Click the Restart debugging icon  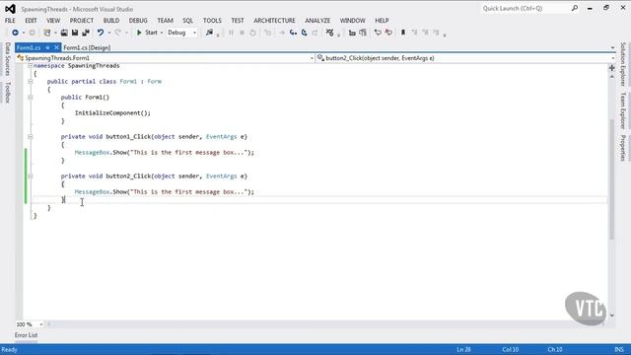pyautogui.click(x=252, y=33)
